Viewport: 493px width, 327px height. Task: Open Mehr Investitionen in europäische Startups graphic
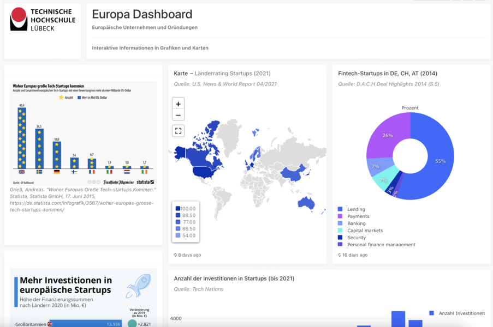point(84,298)
